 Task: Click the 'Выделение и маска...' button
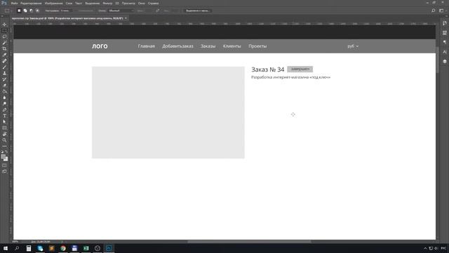(197, 11)
